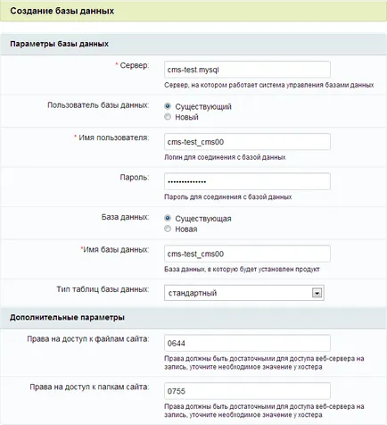The height and width of the screenshot is (425, 387).
Task: Click the стандартный table type combo box
Action: point(244,293)
